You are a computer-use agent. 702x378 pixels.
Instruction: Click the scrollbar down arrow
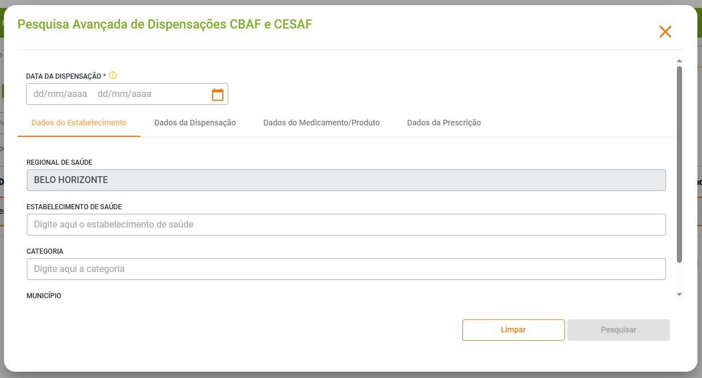[x=679, y=294]
